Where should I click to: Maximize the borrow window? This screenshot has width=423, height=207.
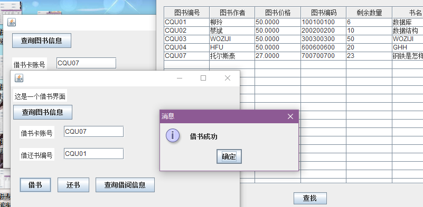(203, 78)
